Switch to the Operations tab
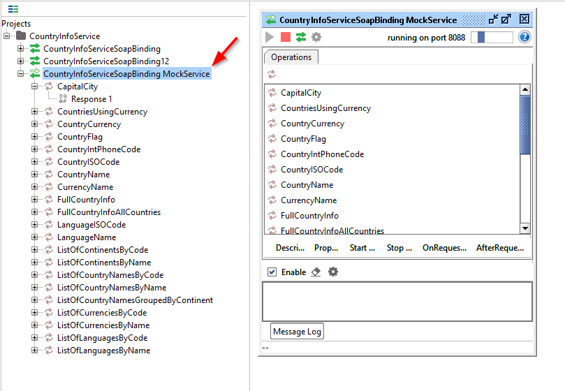This screenshot has height=391, width=565. [291, 57]
